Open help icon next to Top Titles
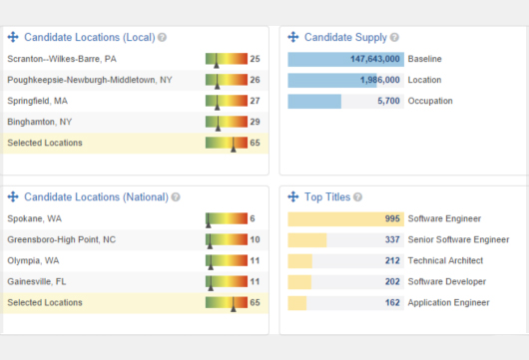This screenshot has width=529, height=360. coord(357,197)
